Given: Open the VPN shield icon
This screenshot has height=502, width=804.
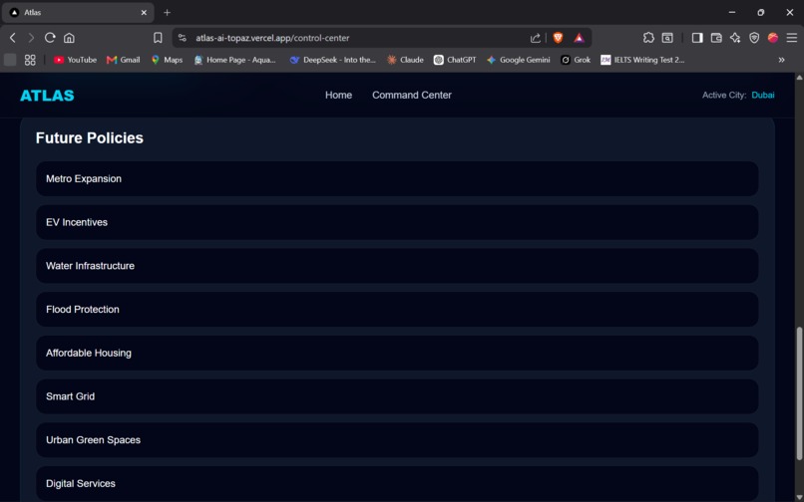Looking at the screenshot, I should (754, 38).
